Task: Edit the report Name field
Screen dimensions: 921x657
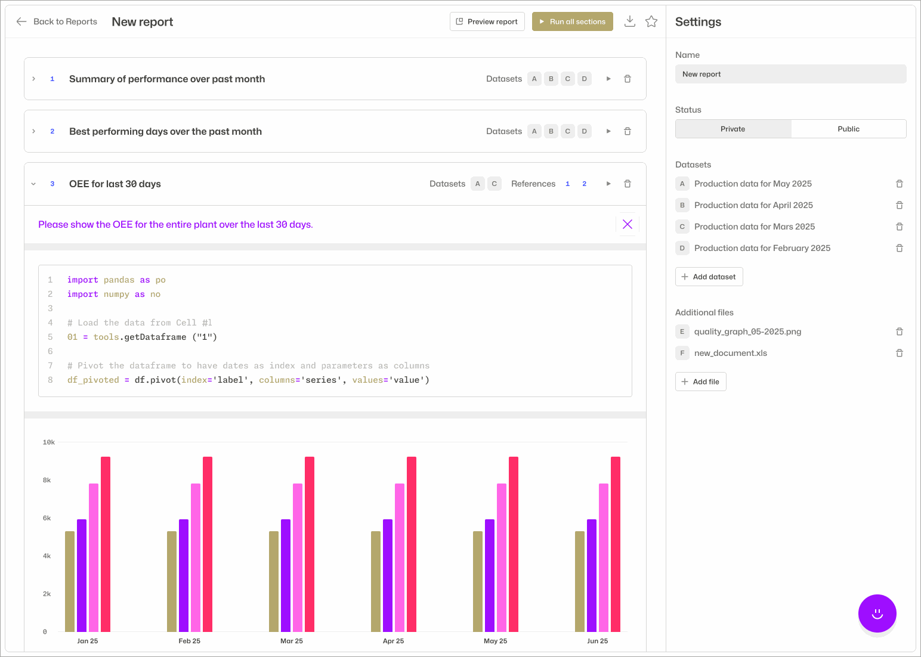Action: (x=791, y=74)
